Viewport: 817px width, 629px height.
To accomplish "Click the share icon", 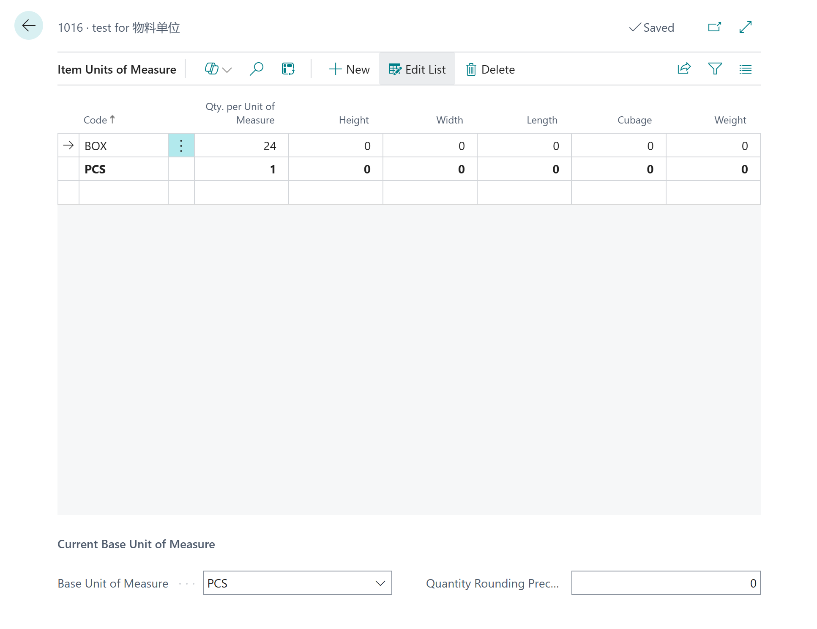I will [x=683, y=69].
